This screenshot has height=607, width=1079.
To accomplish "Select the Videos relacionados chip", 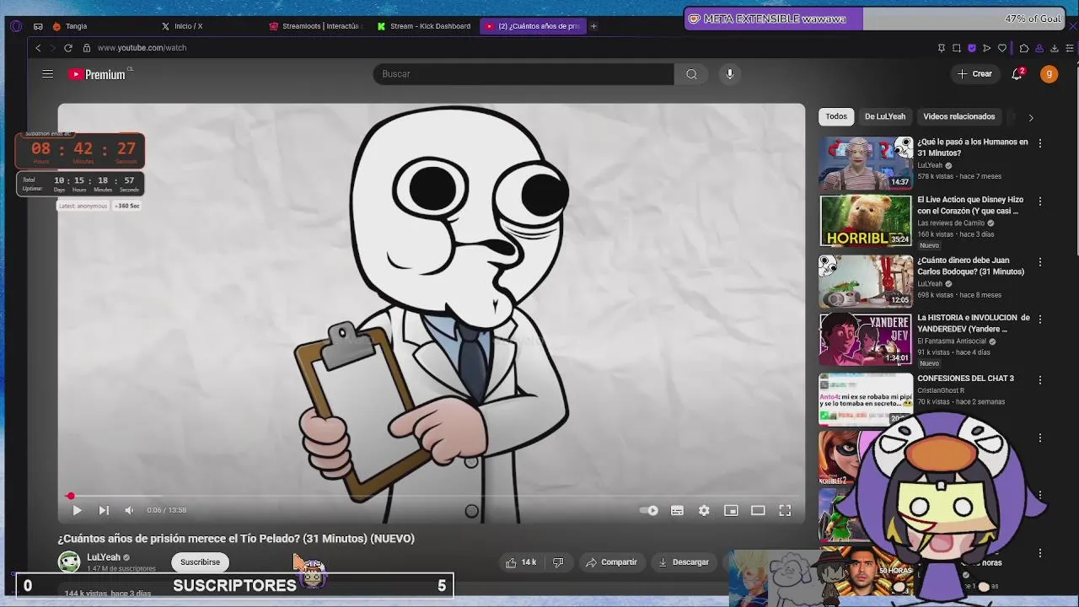I will (958, 116).
